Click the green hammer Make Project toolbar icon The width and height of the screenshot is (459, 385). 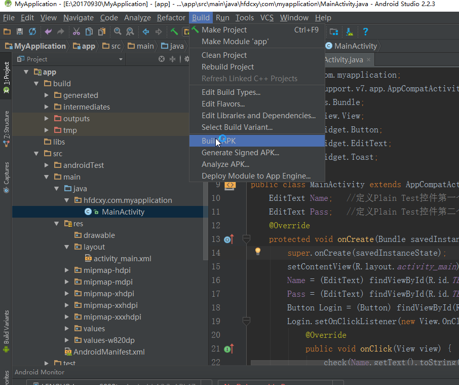pos(174,31)
